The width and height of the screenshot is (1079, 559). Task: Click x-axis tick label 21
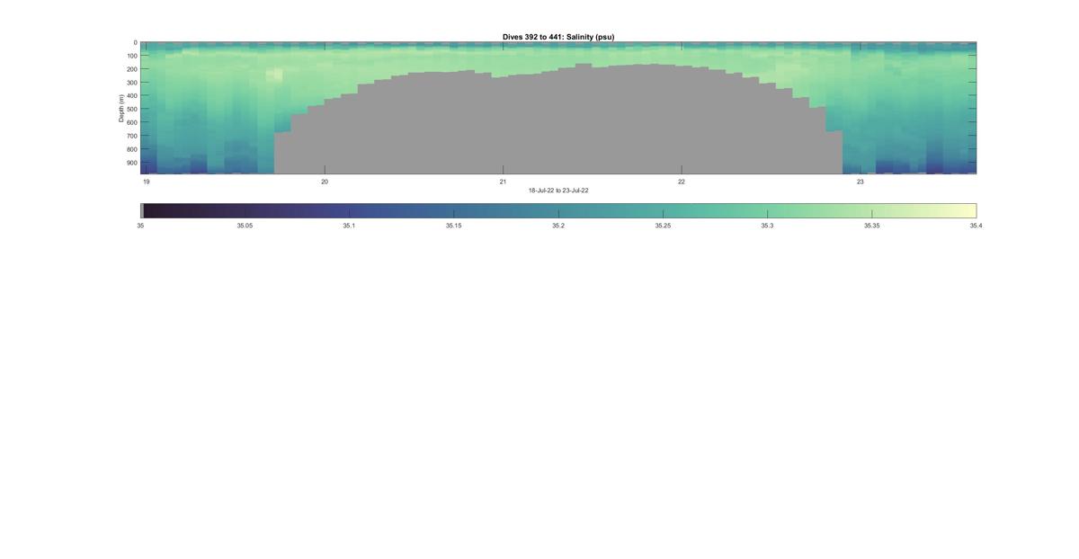click(x=503, y=182)
